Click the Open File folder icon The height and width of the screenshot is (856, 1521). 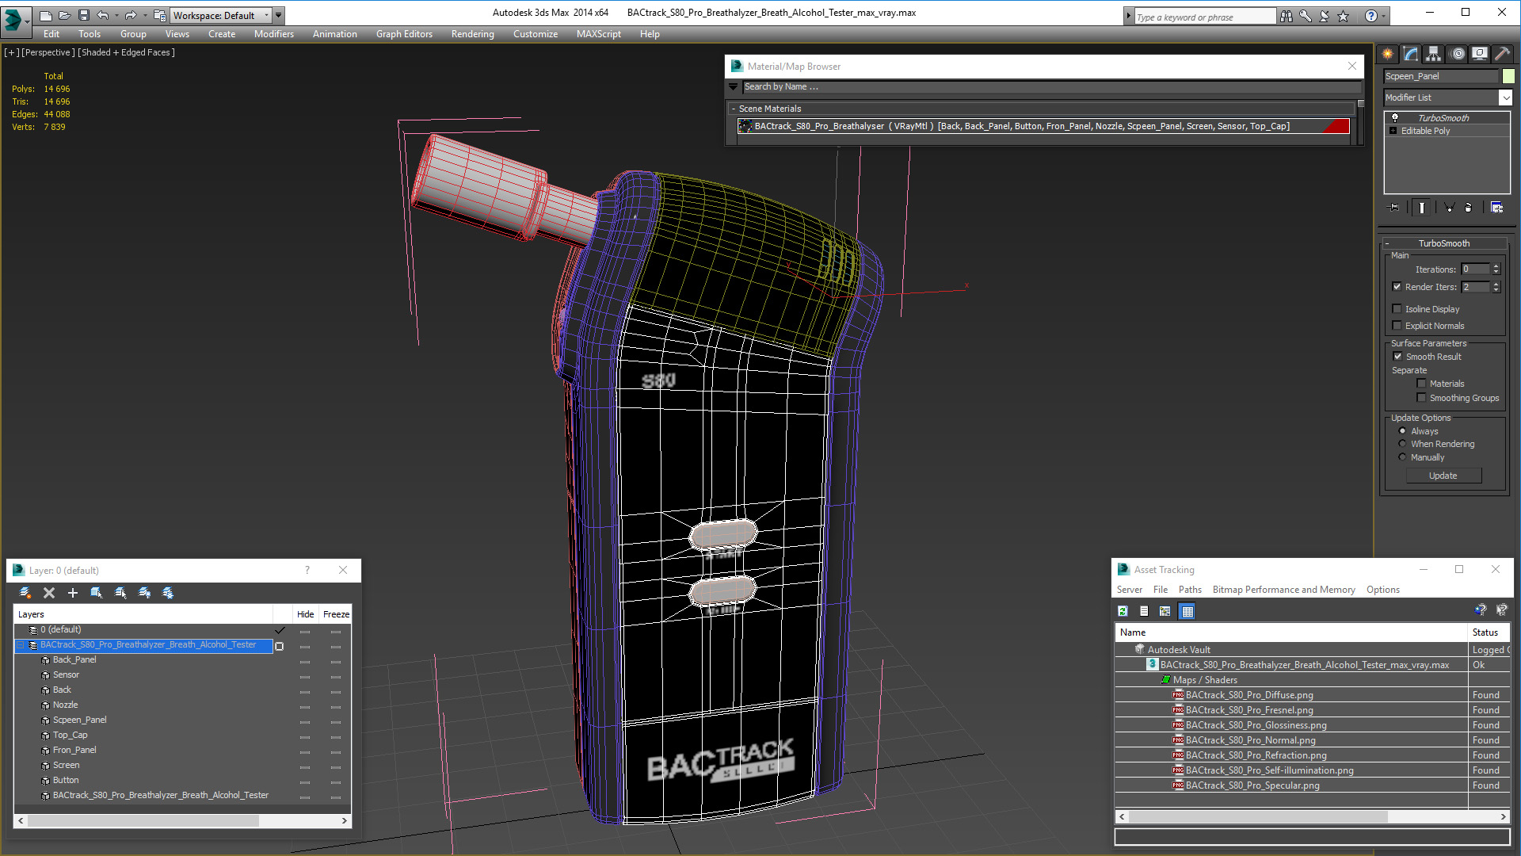pos(65,15)
